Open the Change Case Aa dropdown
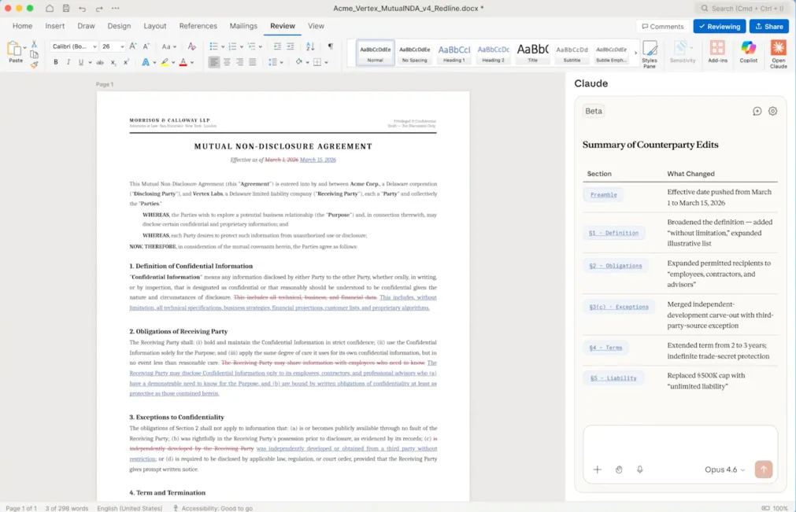The image size is (796, 512). (x=169, y=46)
